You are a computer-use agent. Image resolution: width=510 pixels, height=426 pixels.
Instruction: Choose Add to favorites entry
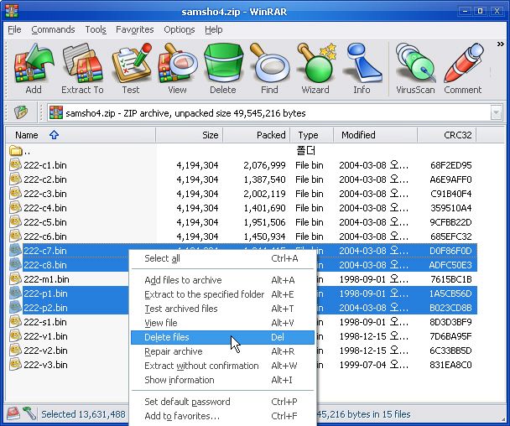(x=222, y=416)
